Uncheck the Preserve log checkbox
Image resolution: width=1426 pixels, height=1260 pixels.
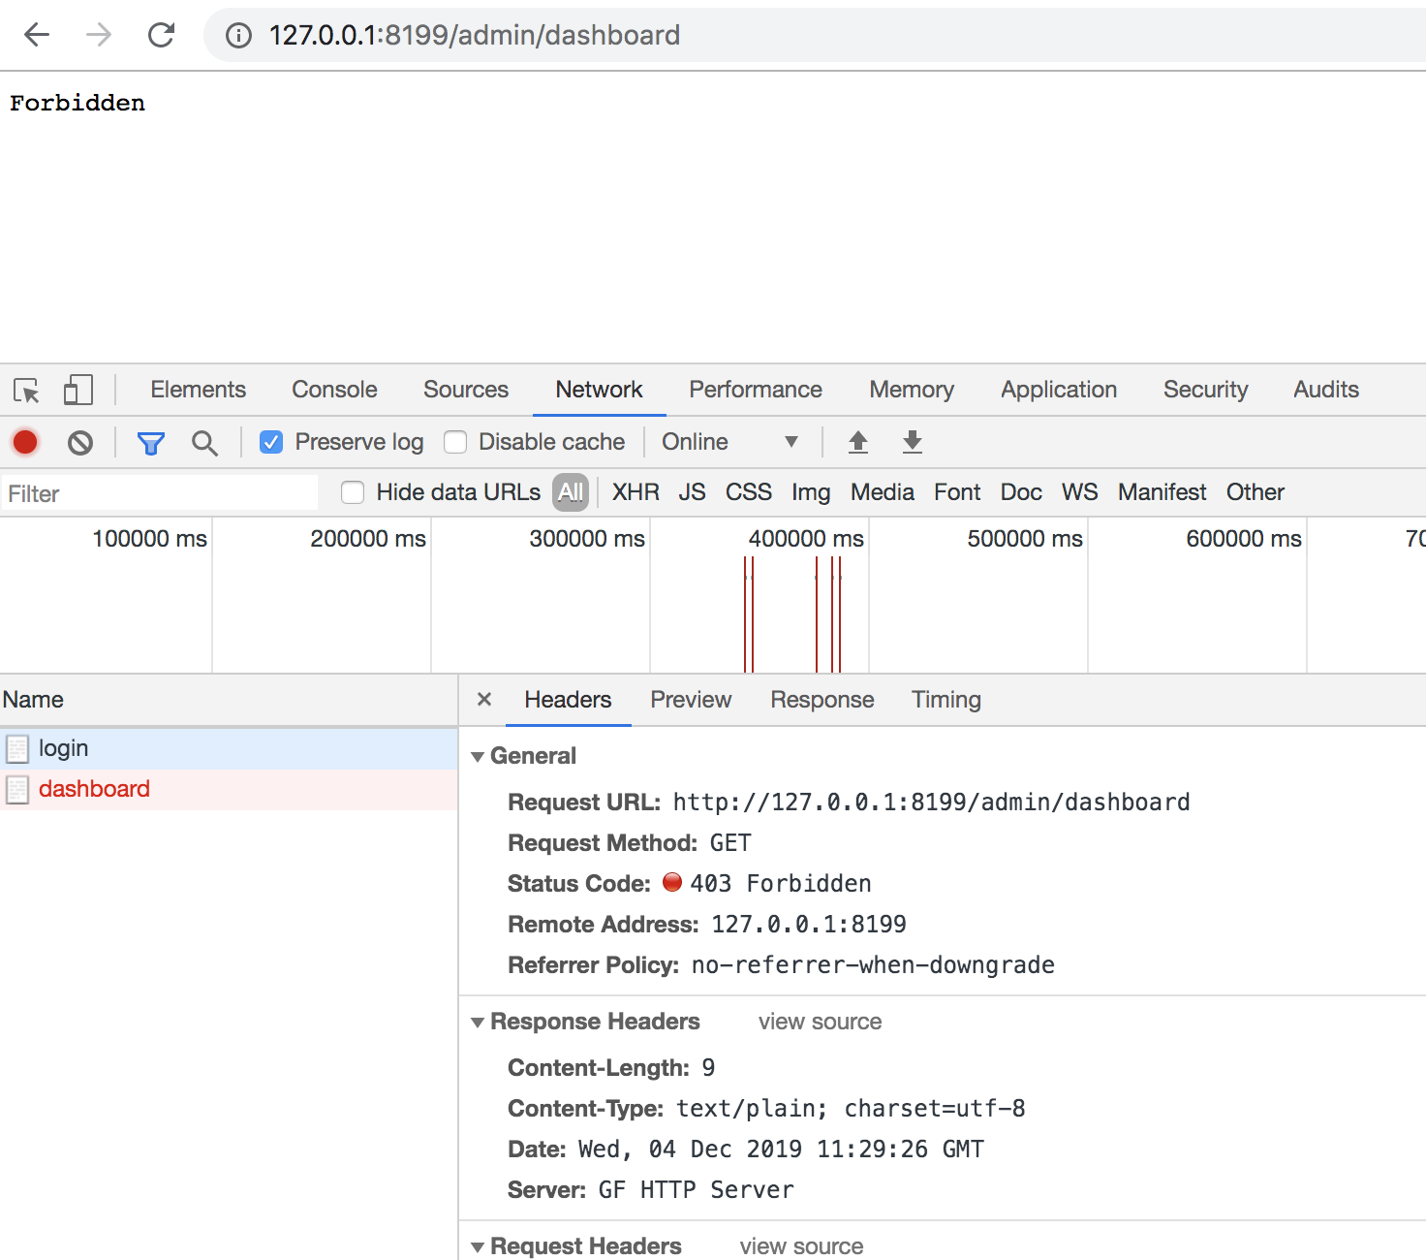(271, 443)
